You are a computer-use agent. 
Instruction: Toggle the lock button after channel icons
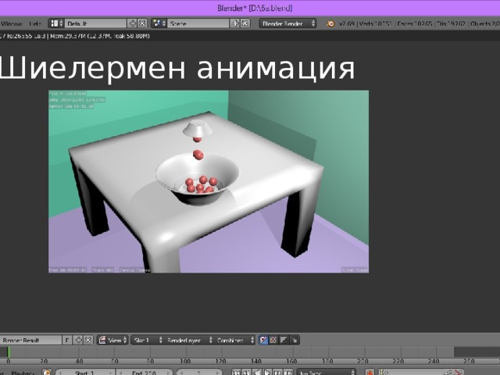click(x=295, y=341)
